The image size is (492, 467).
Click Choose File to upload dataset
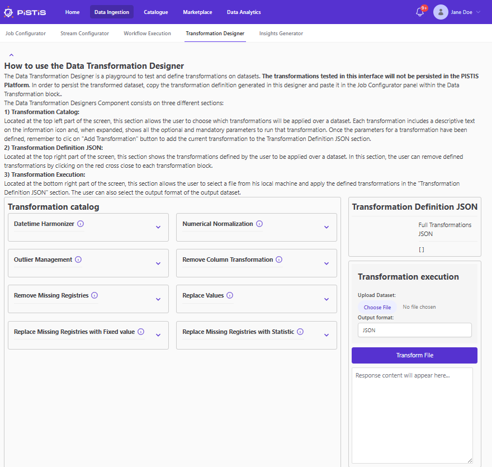coord(377,307)
